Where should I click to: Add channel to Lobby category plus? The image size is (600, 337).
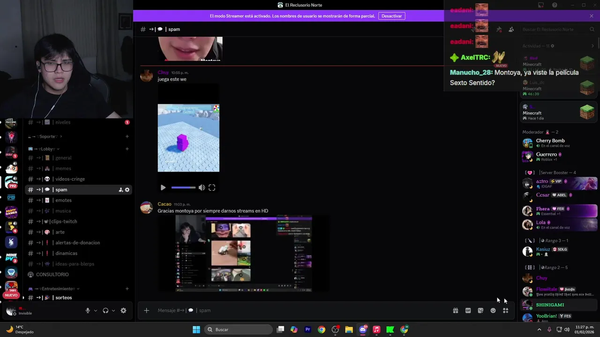pos(127,149)
